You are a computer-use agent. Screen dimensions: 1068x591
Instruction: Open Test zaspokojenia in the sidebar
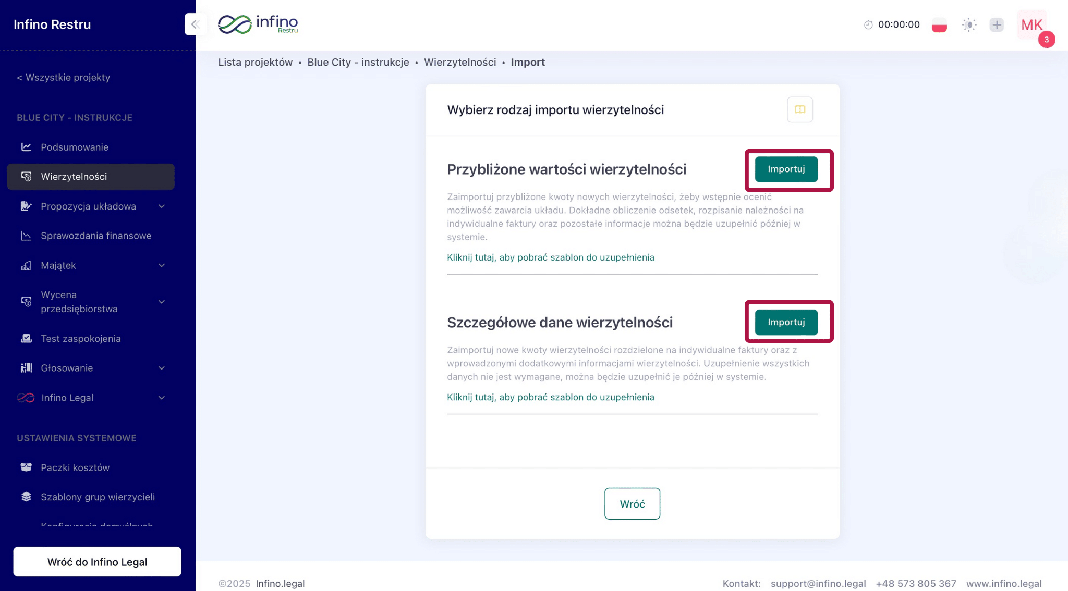pos(81,338)
